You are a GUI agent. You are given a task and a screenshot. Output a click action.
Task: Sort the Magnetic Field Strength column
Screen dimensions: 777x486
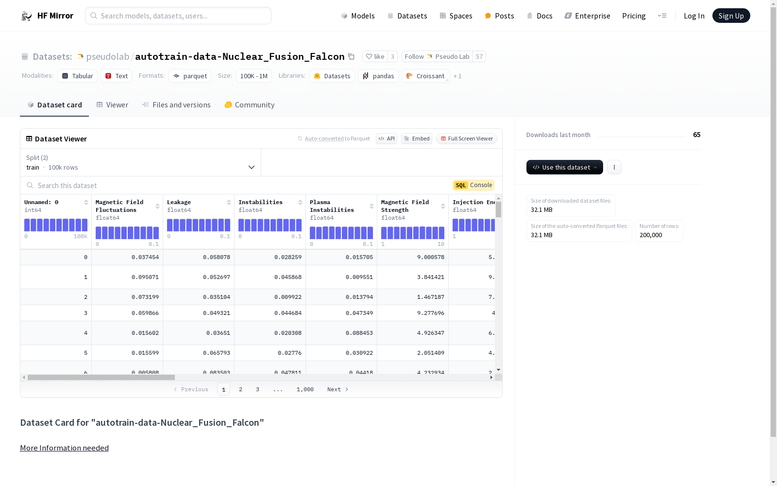pos(443,206)
